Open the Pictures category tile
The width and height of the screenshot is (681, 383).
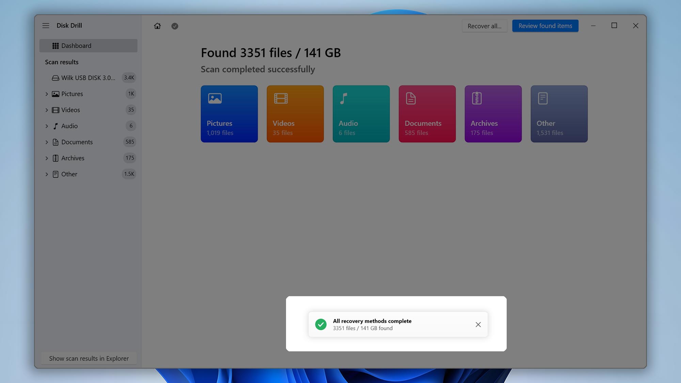pyautogui.click(x=229, y=114)
